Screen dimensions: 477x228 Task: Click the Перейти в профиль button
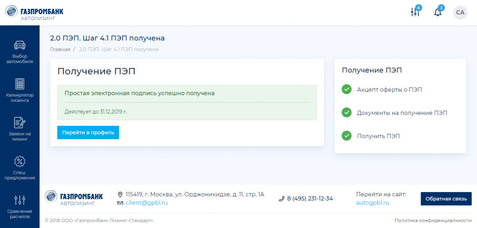(x=88, y=133)
